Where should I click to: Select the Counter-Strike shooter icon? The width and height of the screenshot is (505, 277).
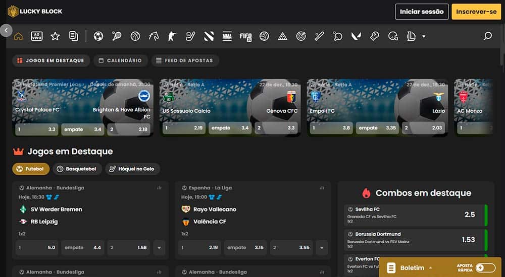pos(172,36)
